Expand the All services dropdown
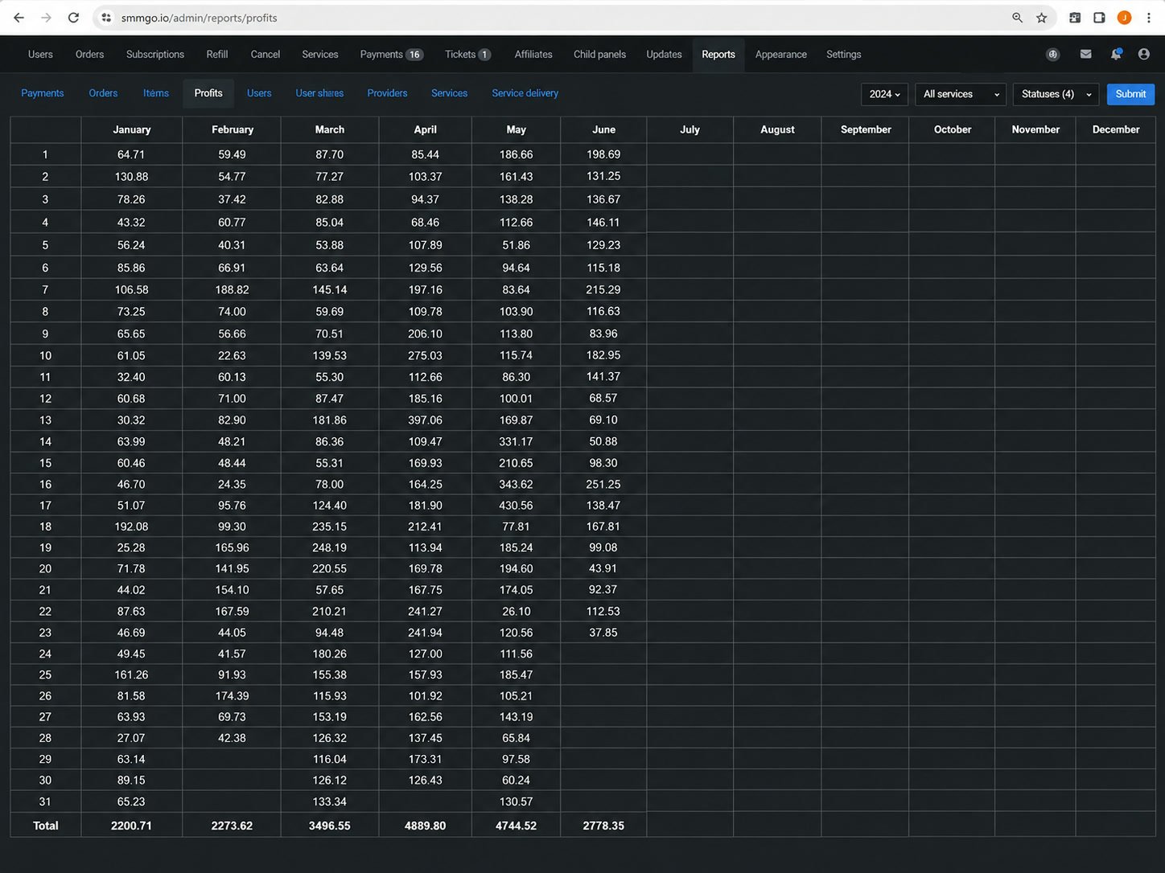 961,94
